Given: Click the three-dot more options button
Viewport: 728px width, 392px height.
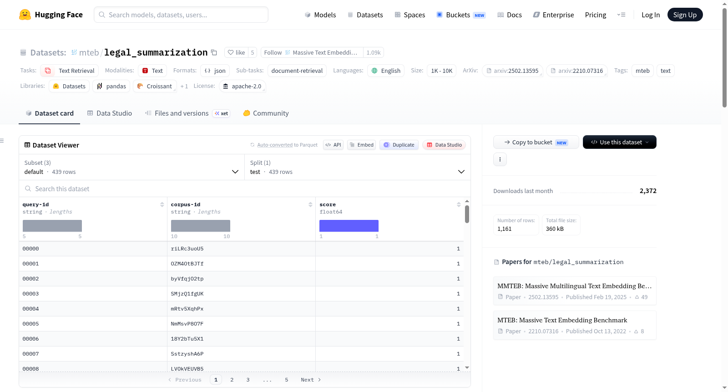Looking at the screenshot, I should point(500,159).
